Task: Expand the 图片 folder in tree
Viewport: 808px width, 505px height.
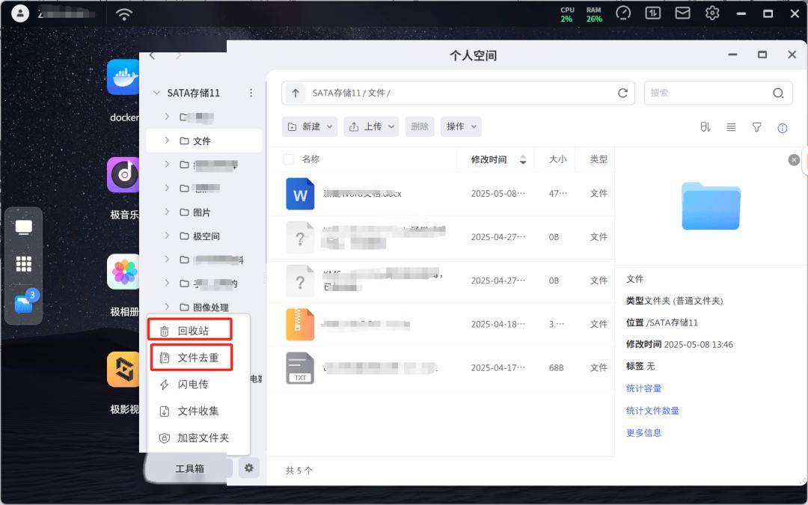Action: (167, 211)
